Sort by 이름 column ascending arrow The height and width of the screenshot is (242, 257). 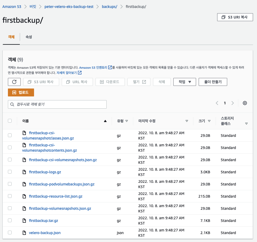click(105, 121)
